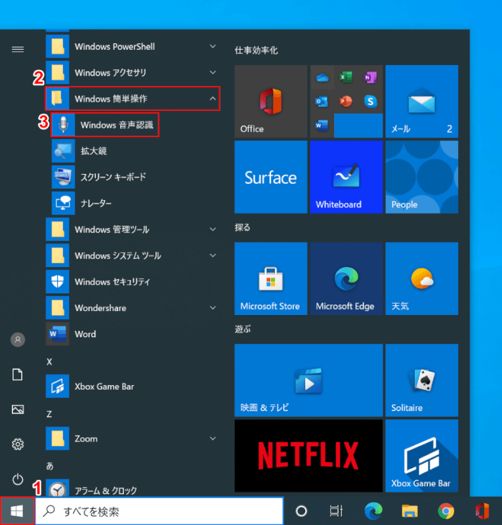Open スクリーン キーボード app
The image size is (502, 525).
tap(134, 177)
